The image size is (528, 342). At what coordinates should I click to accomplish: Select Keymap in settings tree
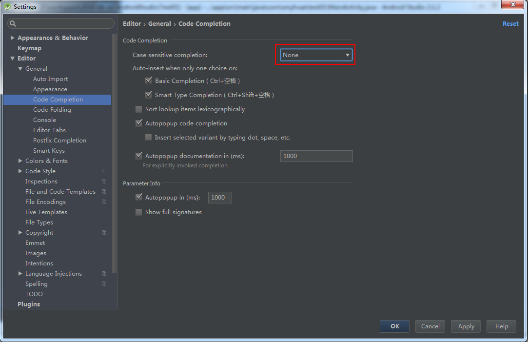[x=29, y=48]
